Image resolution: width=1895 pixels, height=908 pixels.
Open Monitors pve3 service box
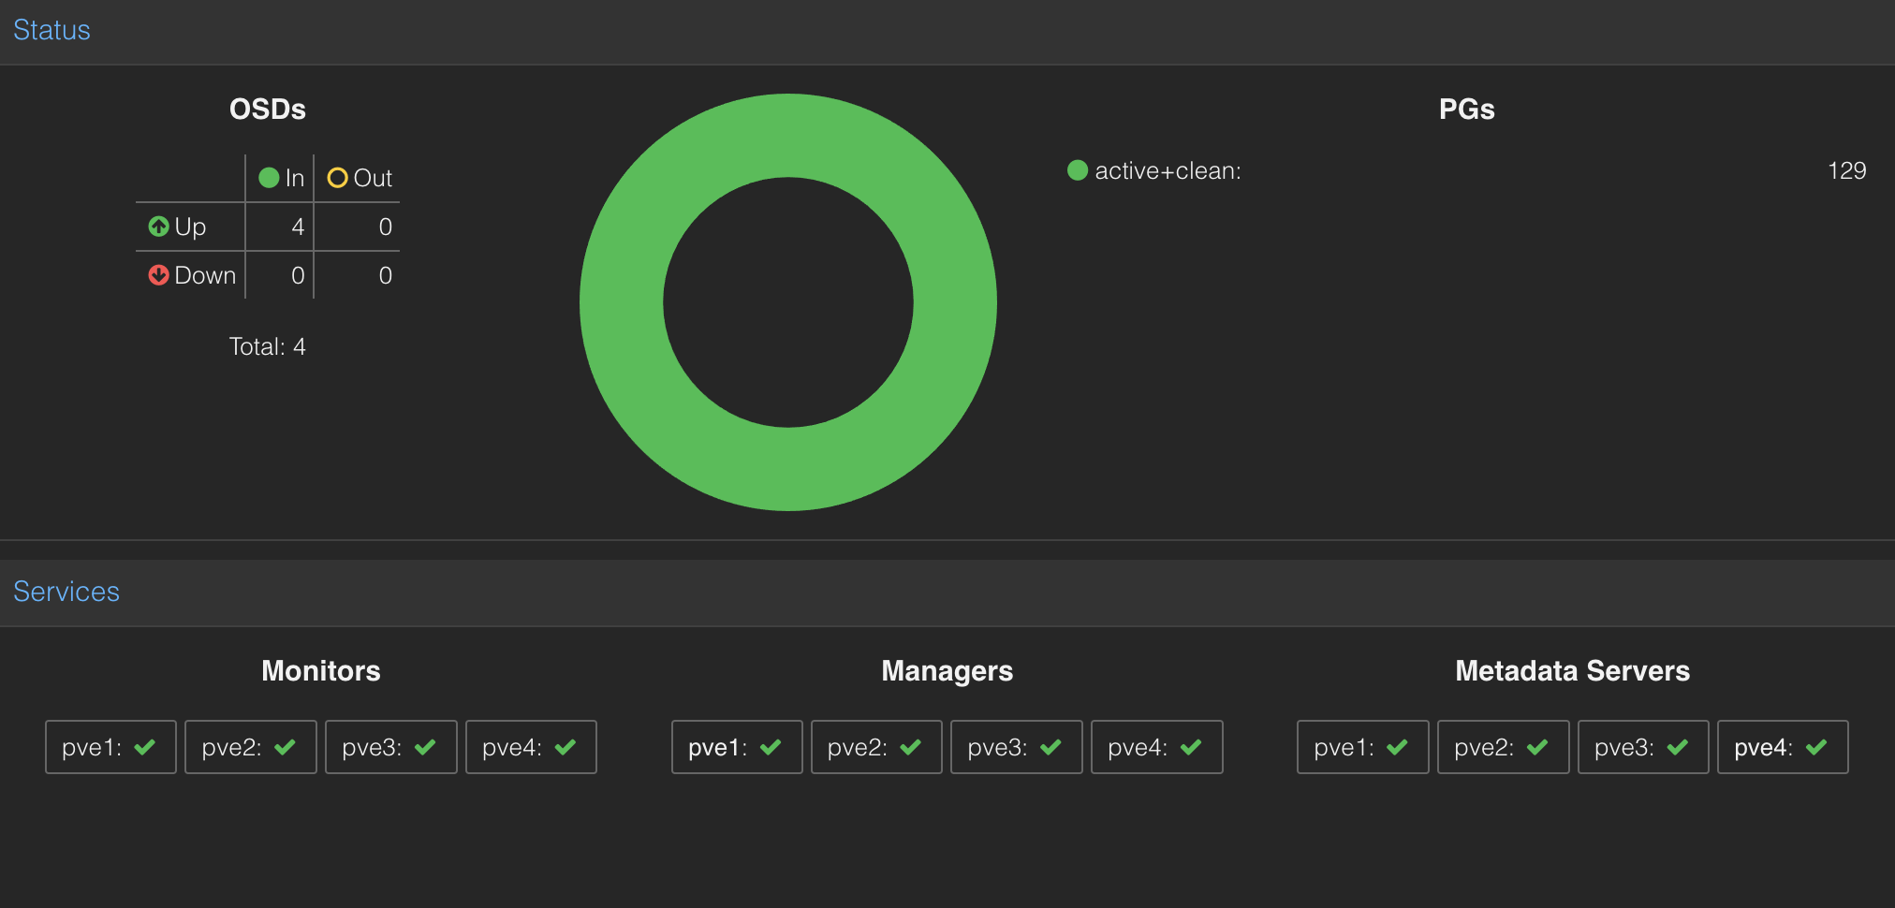point(391,747)
